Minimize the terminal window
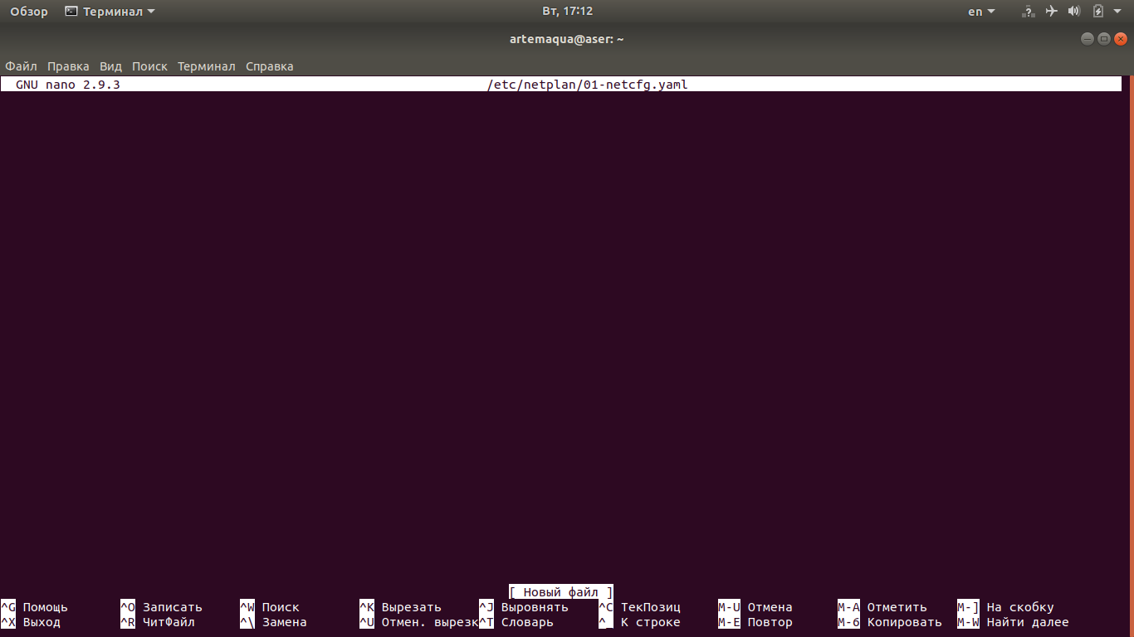This screenshot has height=637, width=1134. point(1088,39)
